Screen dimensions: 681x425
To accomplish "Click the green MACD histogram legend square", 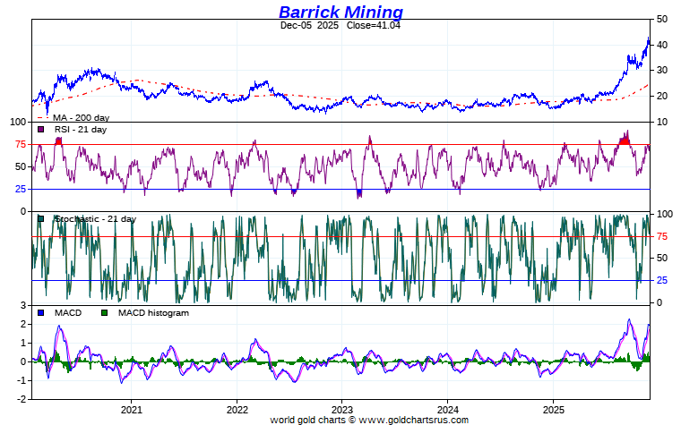I will point(105,312).
